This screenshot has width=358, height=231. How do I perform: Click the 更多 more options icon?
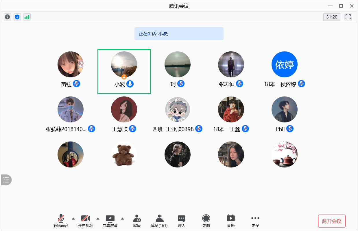pyautogui.click(x=255, y=221)
